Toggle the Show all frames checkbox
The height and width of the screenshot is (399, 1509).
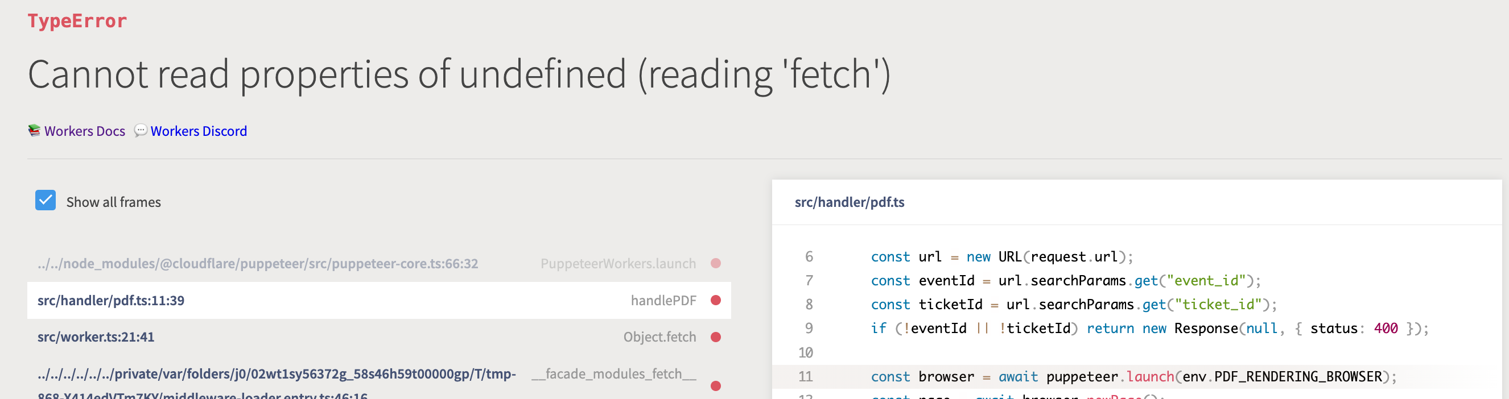46,201
